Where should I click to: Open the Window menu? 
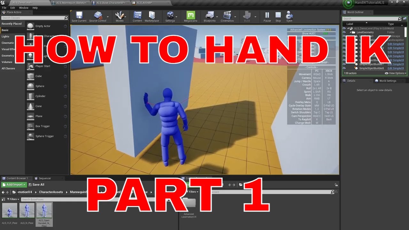[x=24, y=8]
